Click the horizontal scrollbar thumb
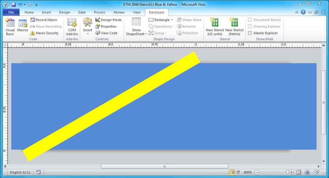 click(164, 166)
